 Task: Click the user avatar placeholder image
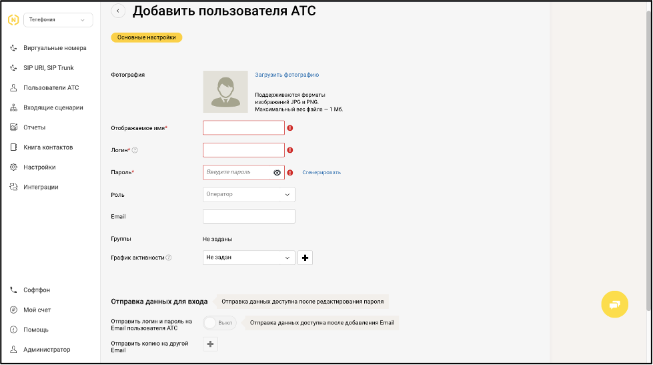point(225,91)
